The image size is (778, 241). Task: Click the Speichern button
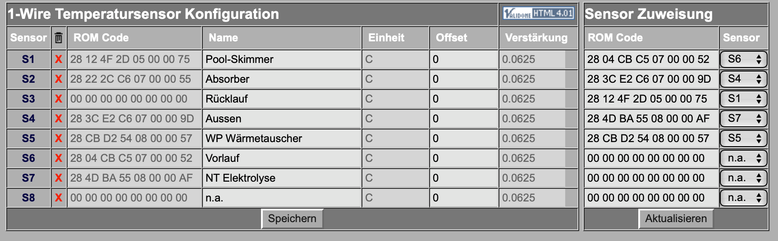(292, 219)
